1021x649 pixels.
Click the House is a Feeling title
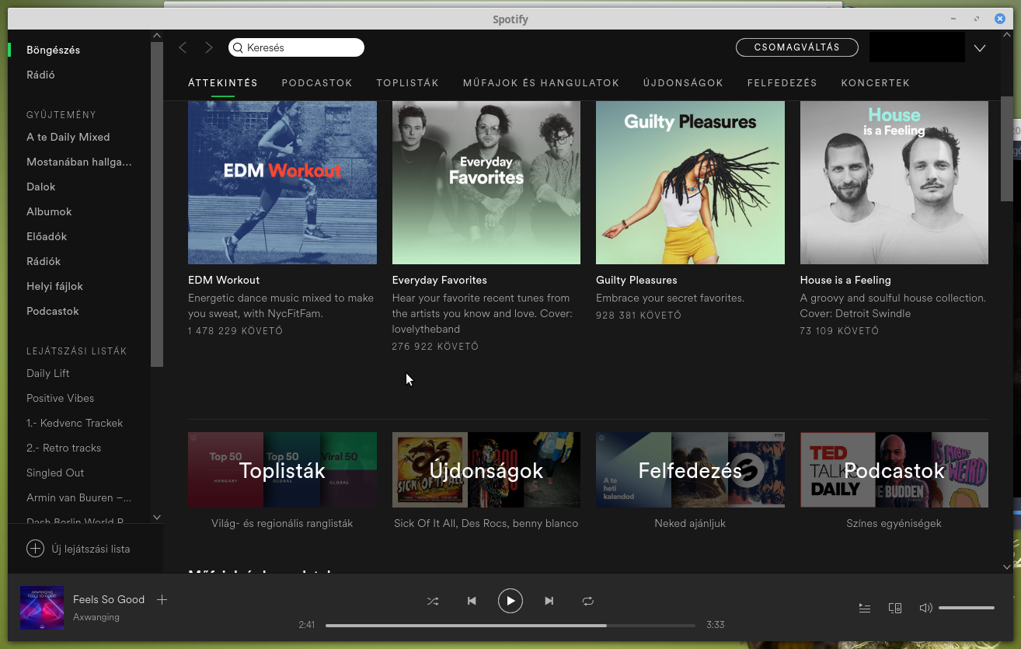[x=845, y=280]
